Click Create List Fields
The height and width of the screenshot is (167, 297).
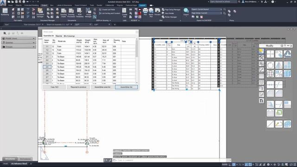[107, 9]
